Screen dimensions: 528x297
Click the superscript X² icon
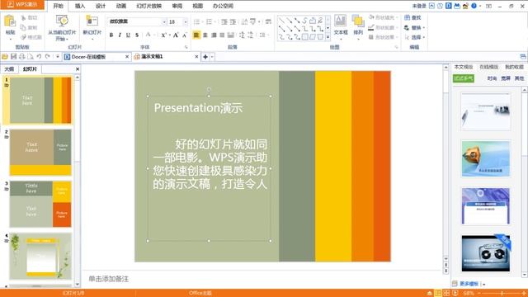(163, 35)
